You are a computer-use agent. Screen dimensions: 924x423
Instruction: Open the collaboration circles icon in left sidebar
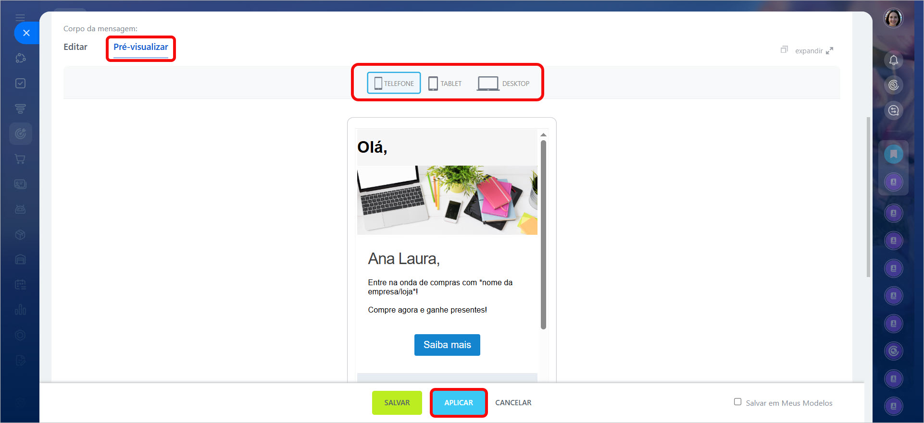[x=20, y=58]
